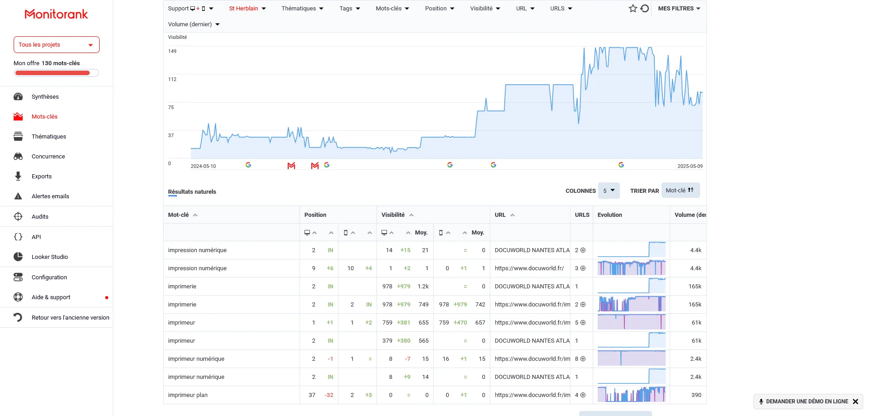Image resolution: width=870 pixels, height=416 pixels.
Task: Select the Résultats naturels tab
Action: click(x=192, y=192)
